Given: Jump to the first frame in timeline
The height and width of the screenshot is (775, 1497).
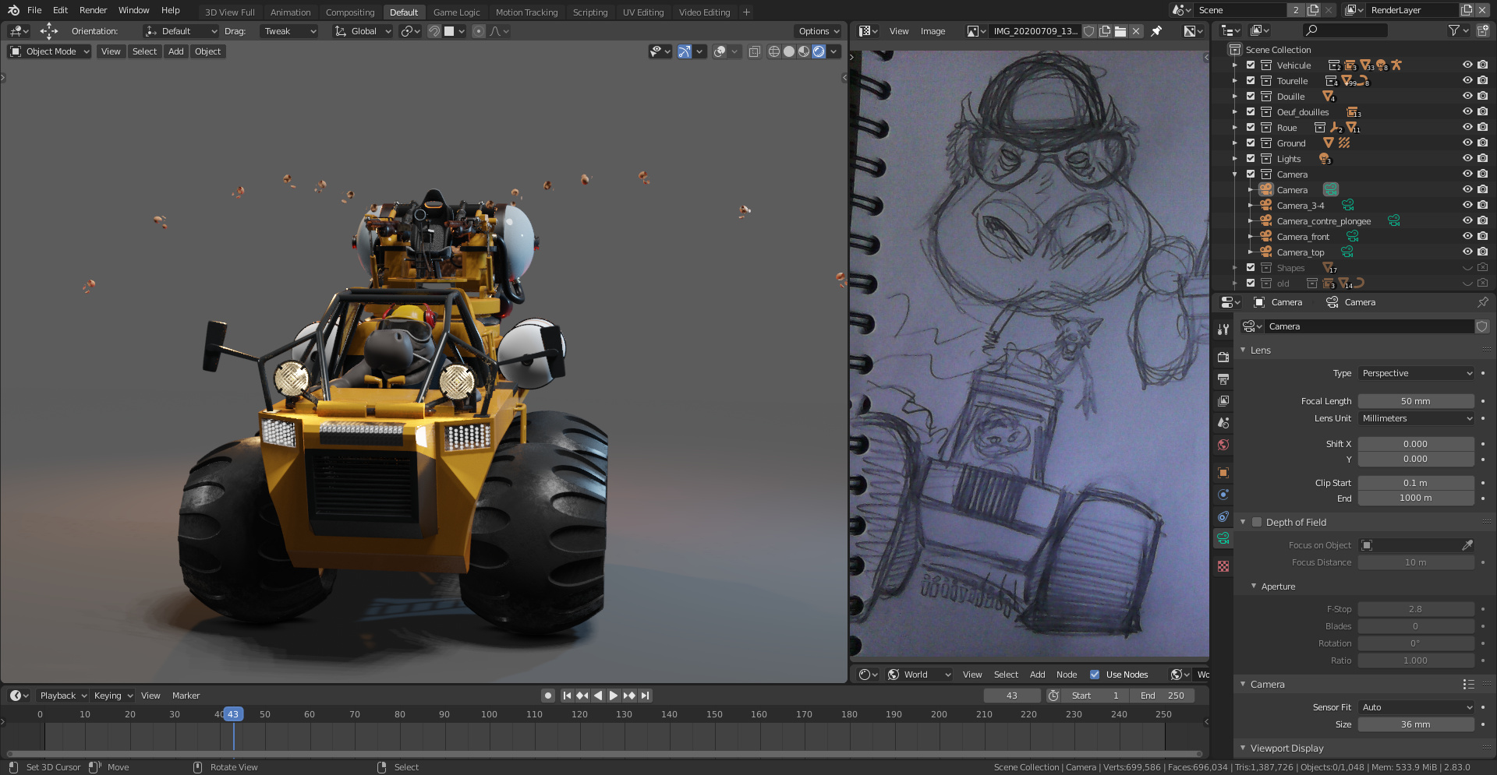Looking at the screenshot, I should pos(567,696).
